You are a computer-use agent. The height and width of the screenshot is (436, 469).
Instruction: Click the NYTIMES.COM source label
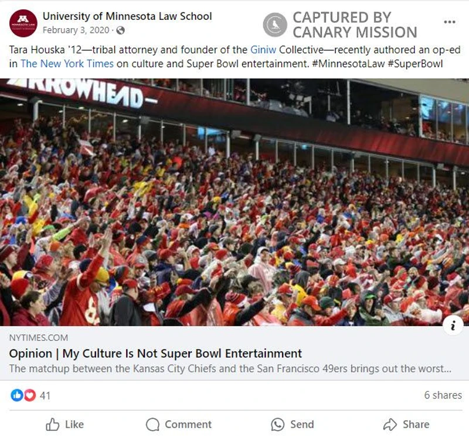coord(39,338)
